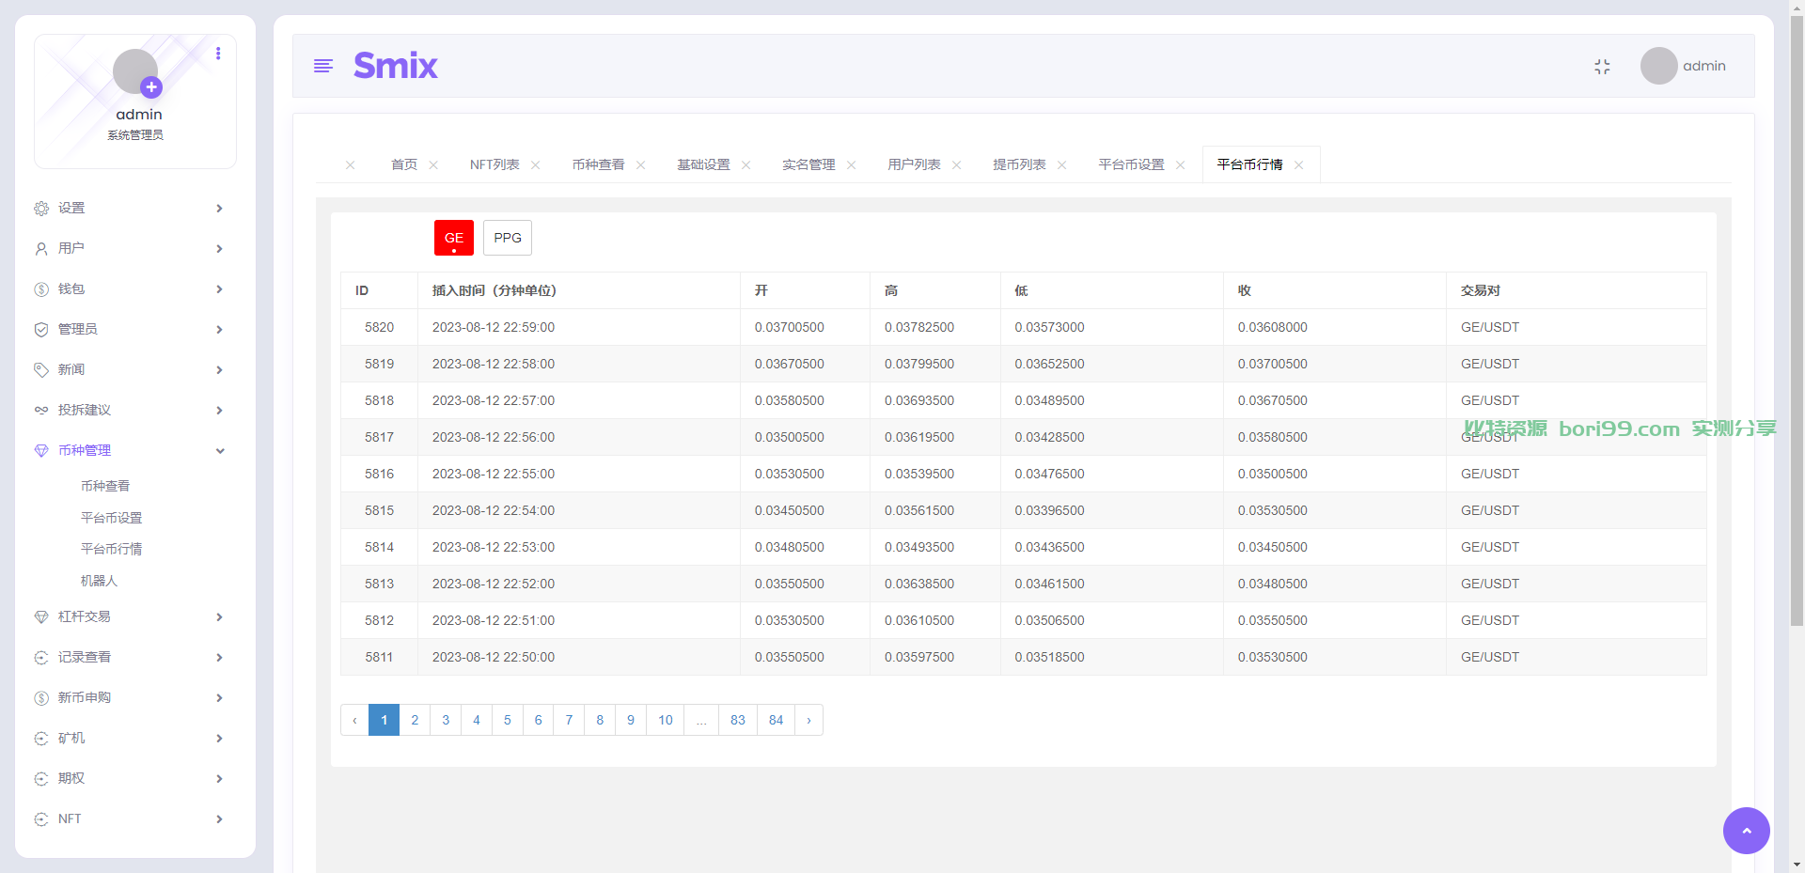Click the 钱包 coin icon in sidebar

41,289
